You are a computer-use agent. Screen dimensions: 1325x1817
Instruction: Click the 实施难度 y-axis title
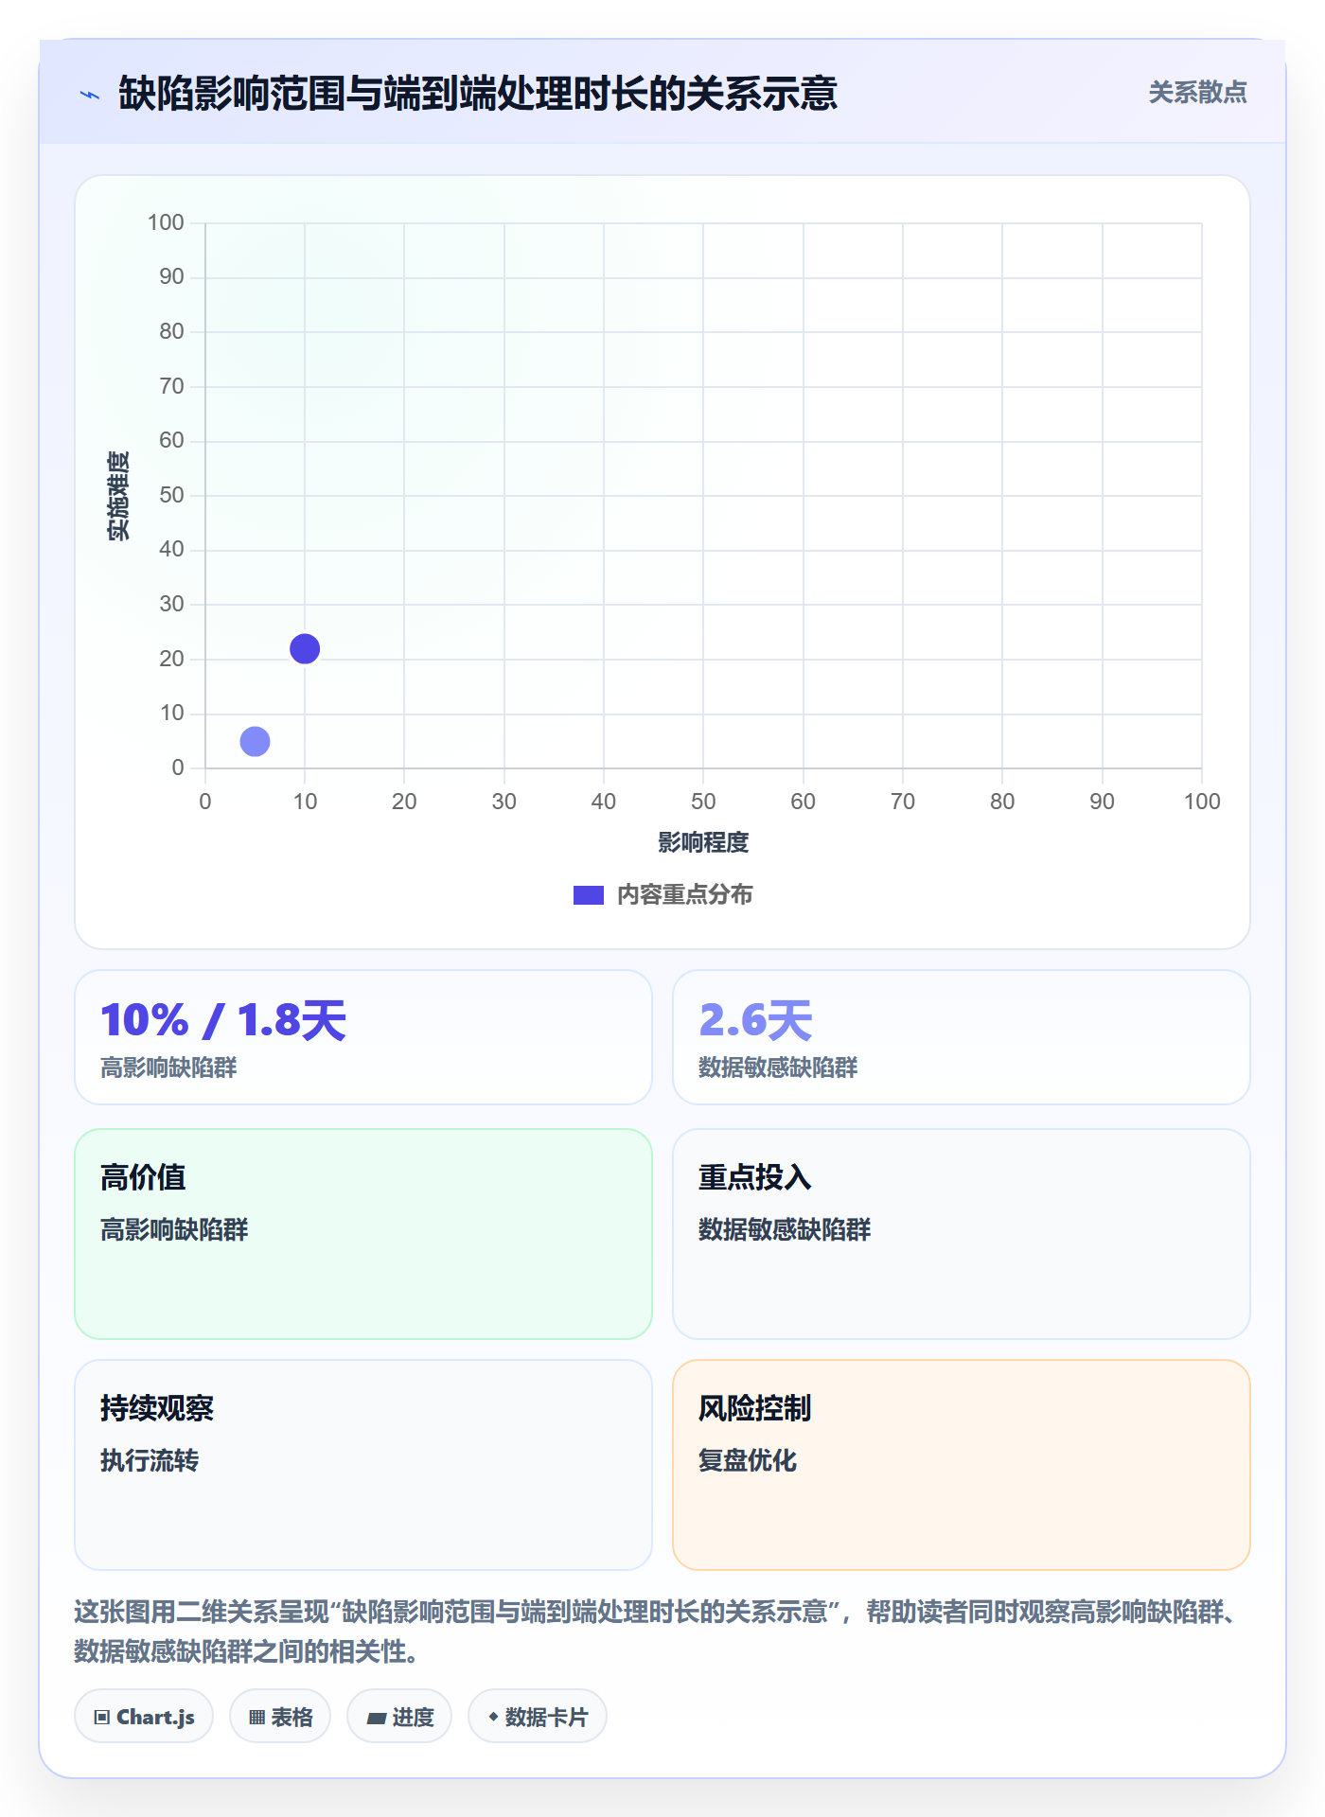[118, 496]
